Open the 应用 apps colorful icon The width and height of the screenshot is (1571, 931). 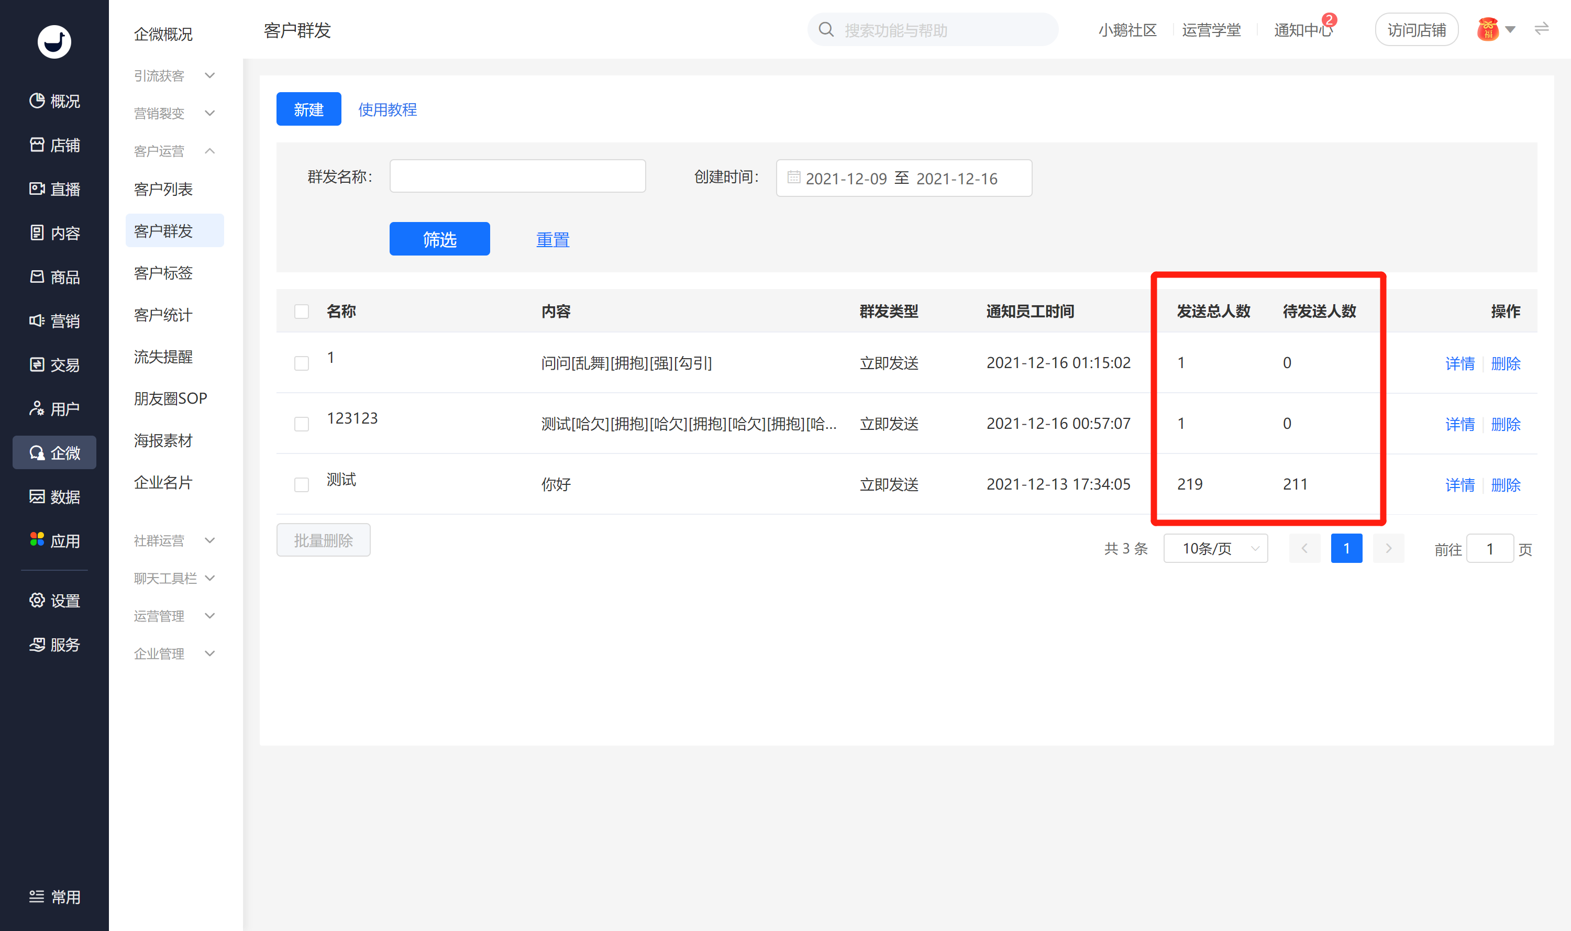click(37, 539)
